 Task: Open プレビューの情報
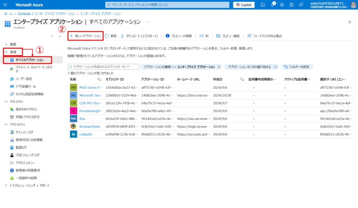click(179, 36)
